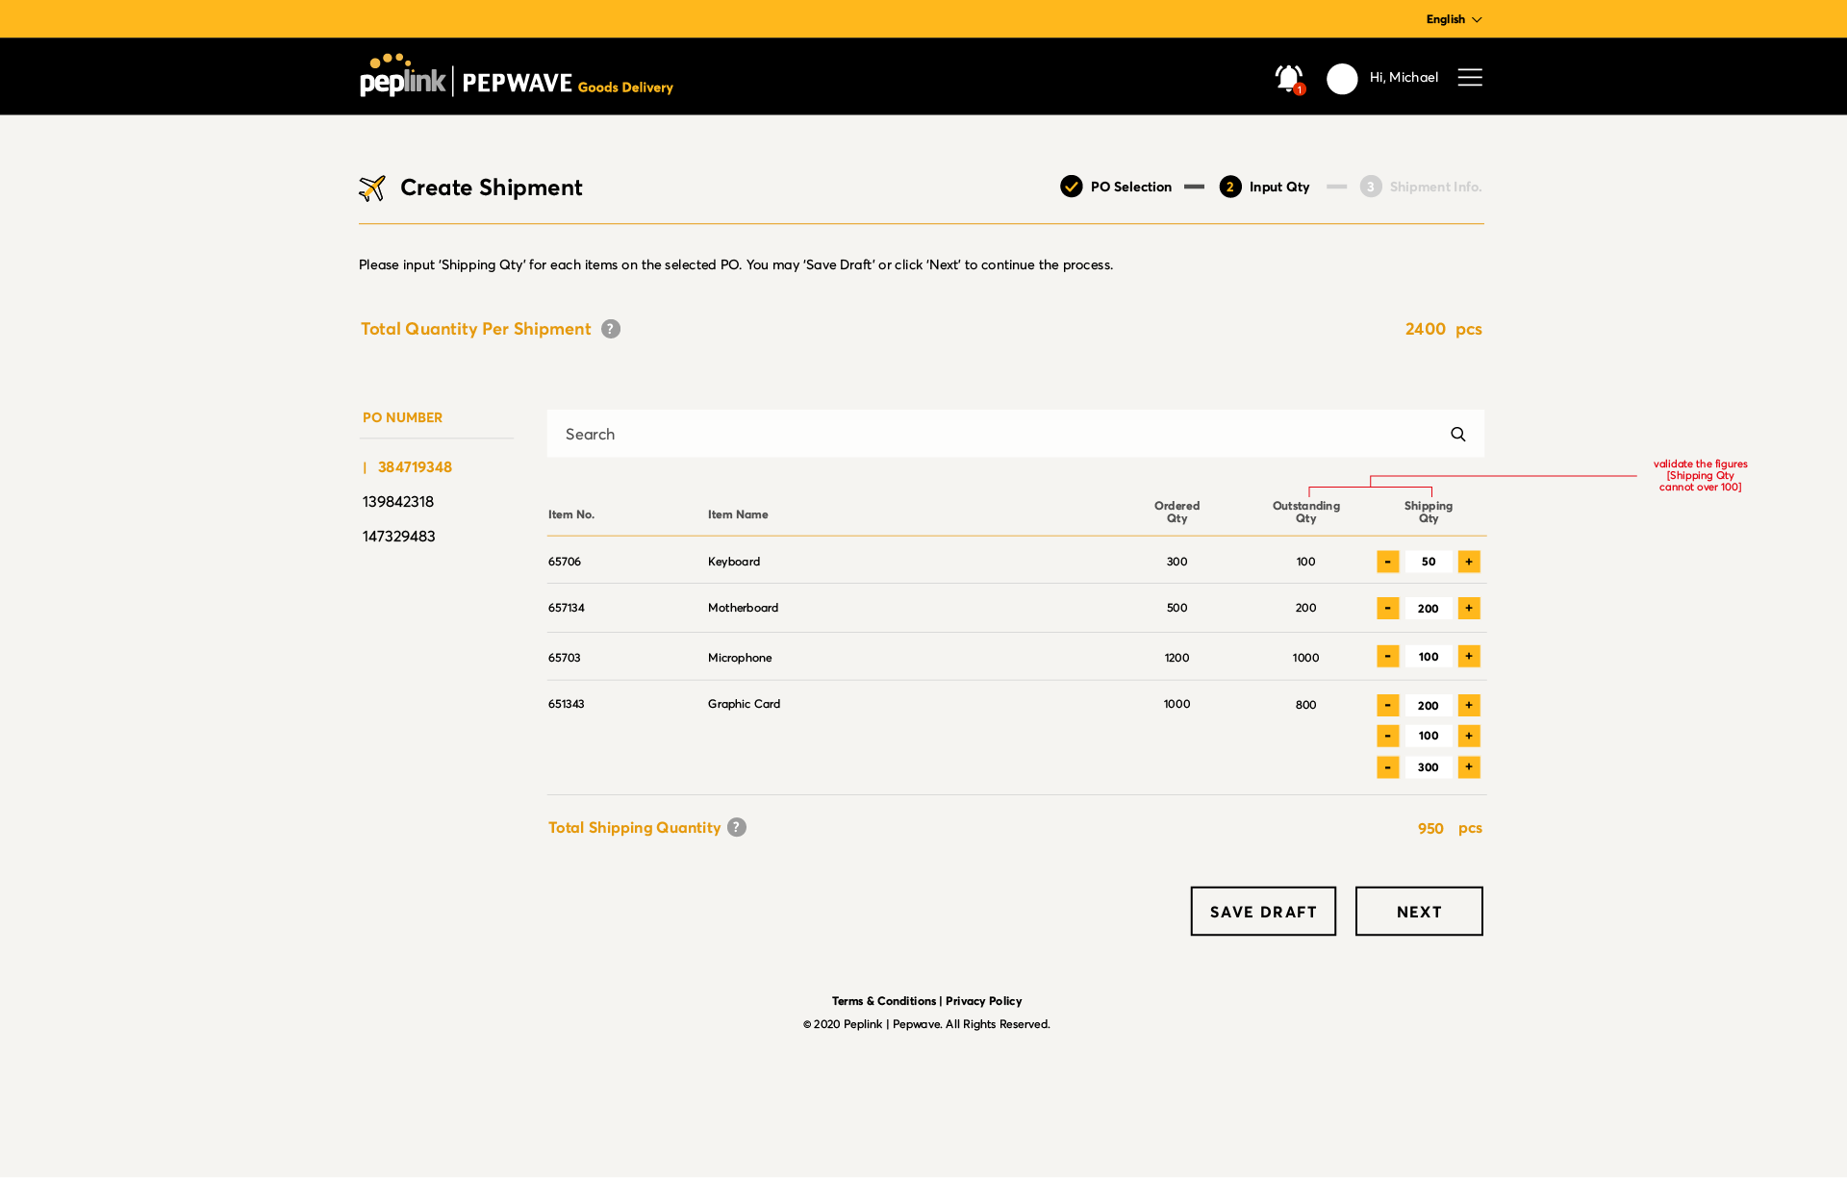
Task: Click the NEXT button
Action: [1418, 911]
